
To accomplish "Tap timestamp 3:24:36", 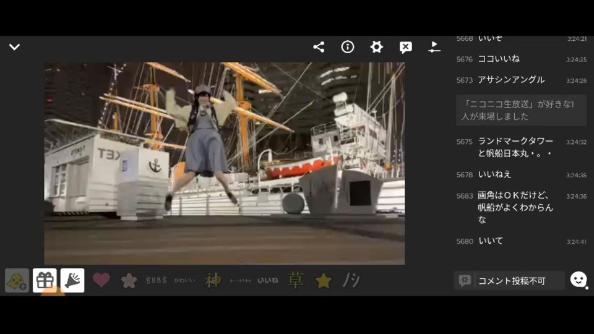I will pyautogui.click(x=576, y=196).
